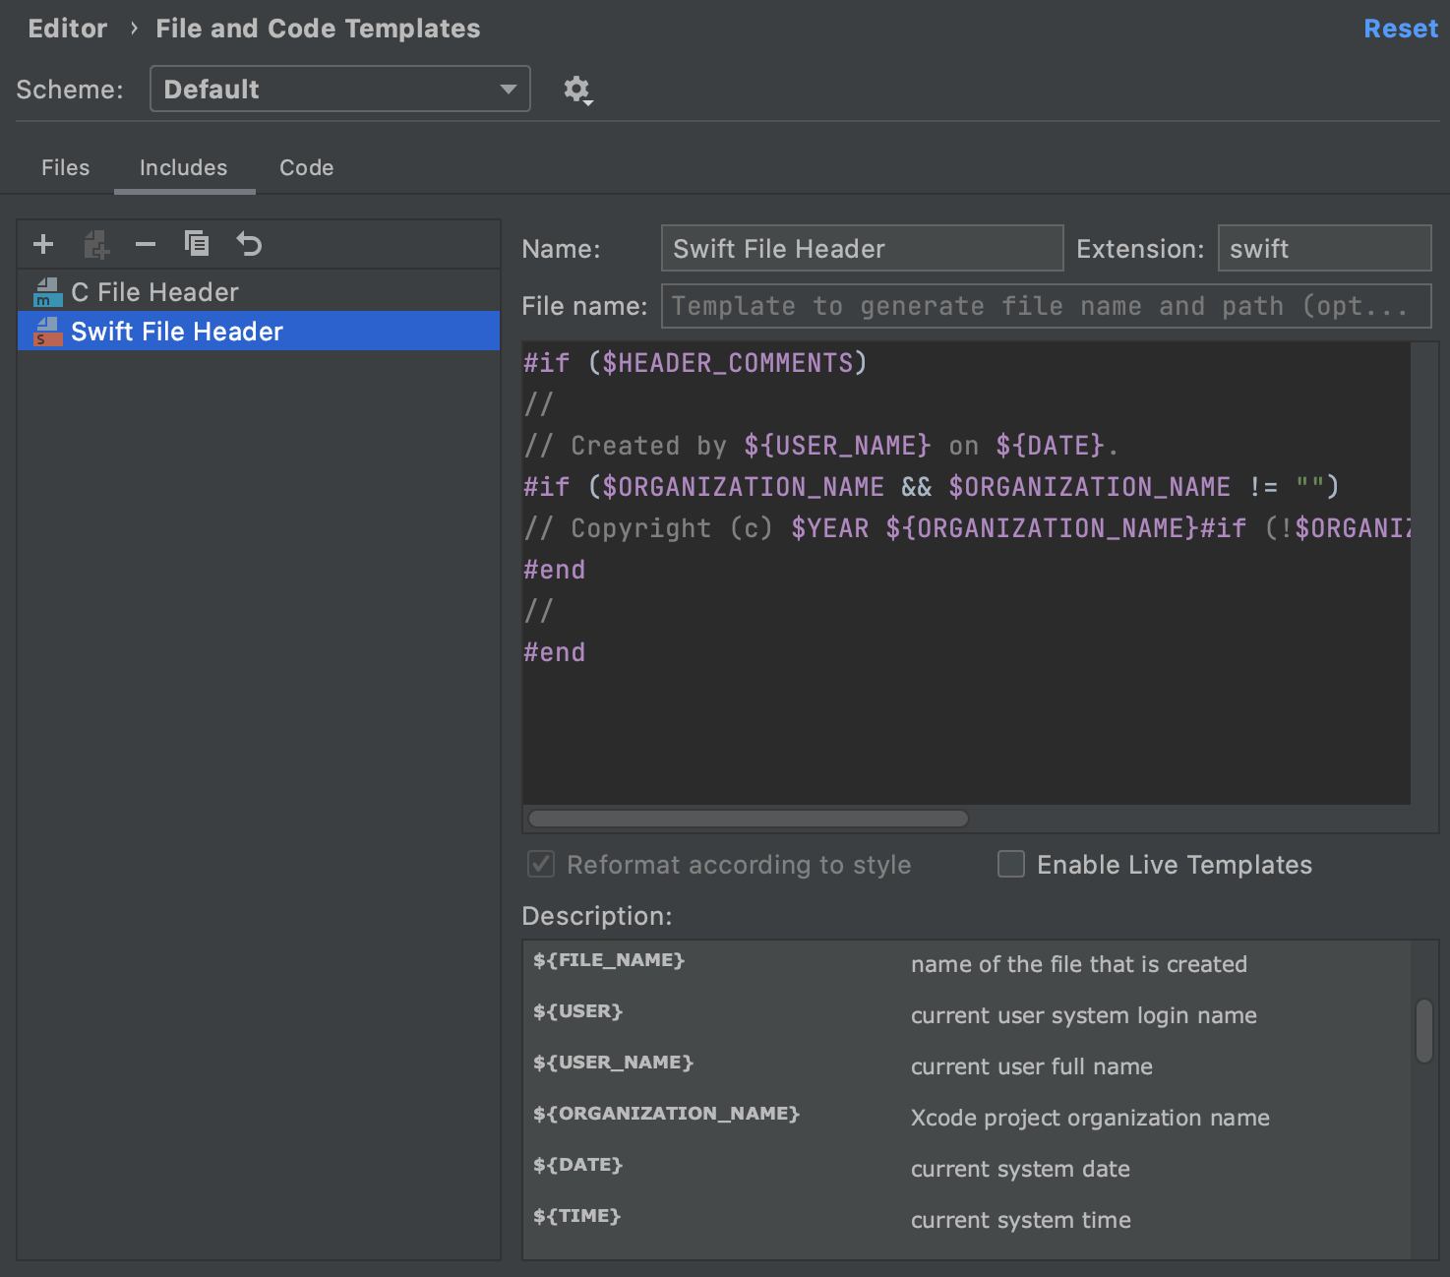This screenshot has width=1450, height=1277.
Task: Select Swift File Header in the list
Action: point(259,332)
